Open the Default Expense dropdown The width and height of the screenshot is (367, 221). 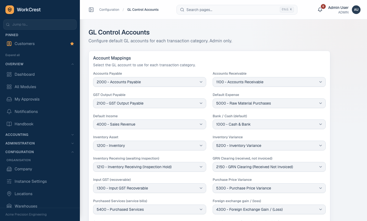click(269, 103)
